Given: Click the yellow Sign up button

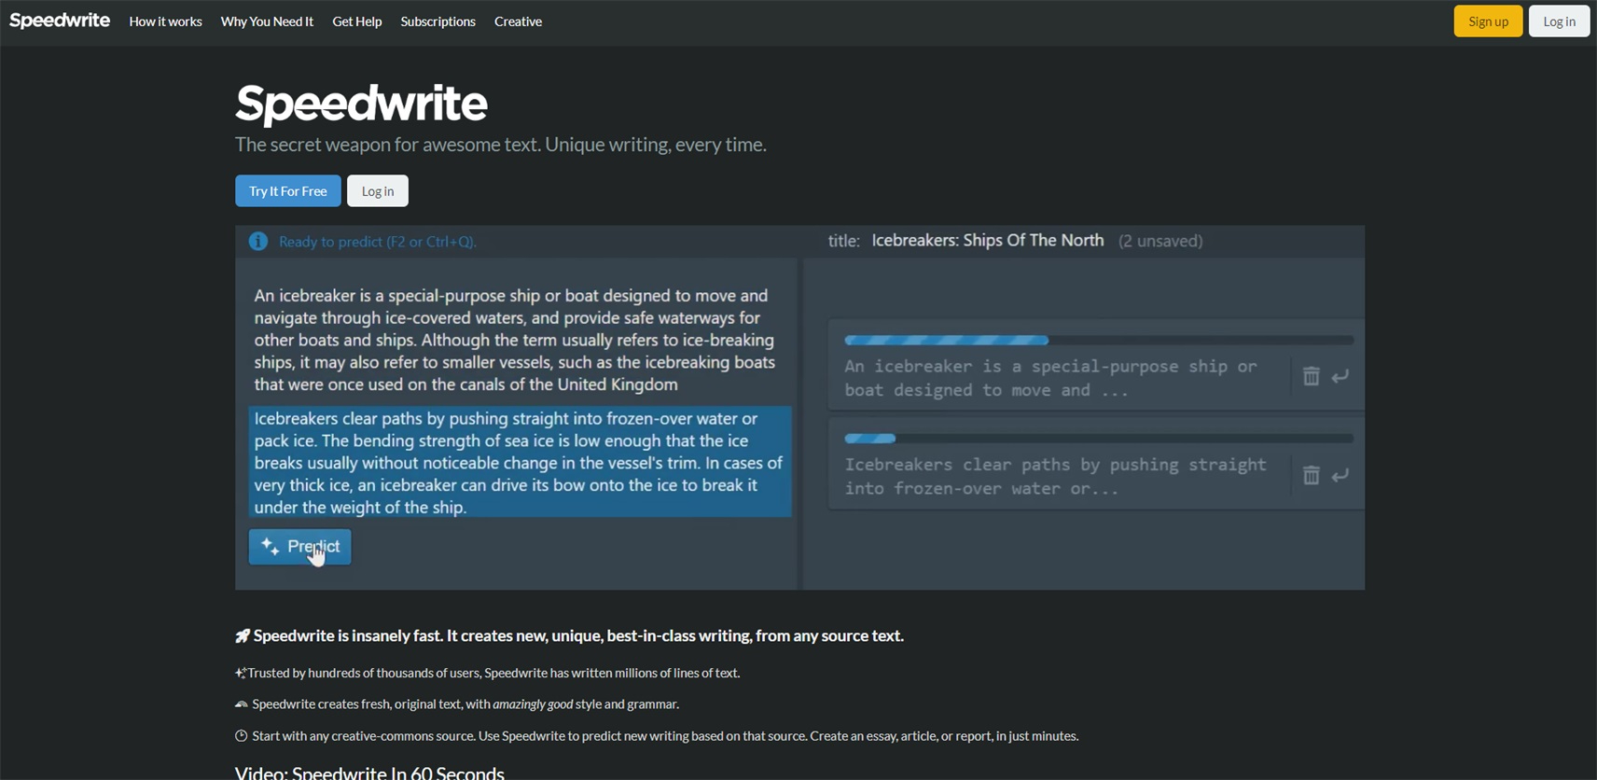Looking at the screenshot, I should [1488, 21].
